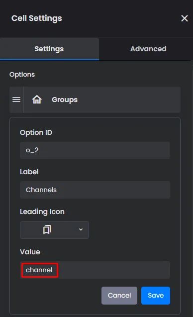Click the Leading Icon label text
Image resolution: width=193 pixels, height=317 pixels.
(42, 211)
